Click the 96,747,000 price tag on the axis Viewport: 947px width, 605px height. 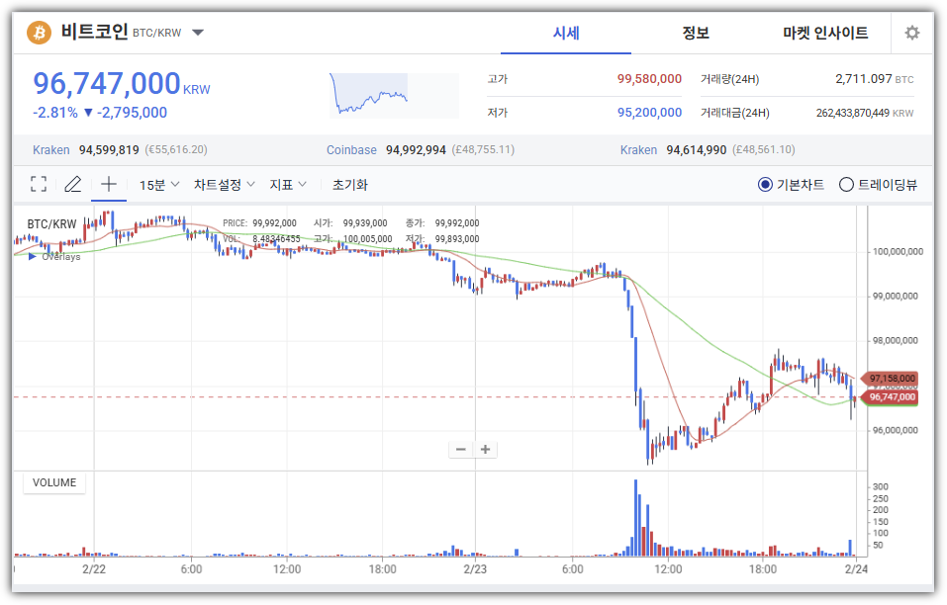coord(891,398)
